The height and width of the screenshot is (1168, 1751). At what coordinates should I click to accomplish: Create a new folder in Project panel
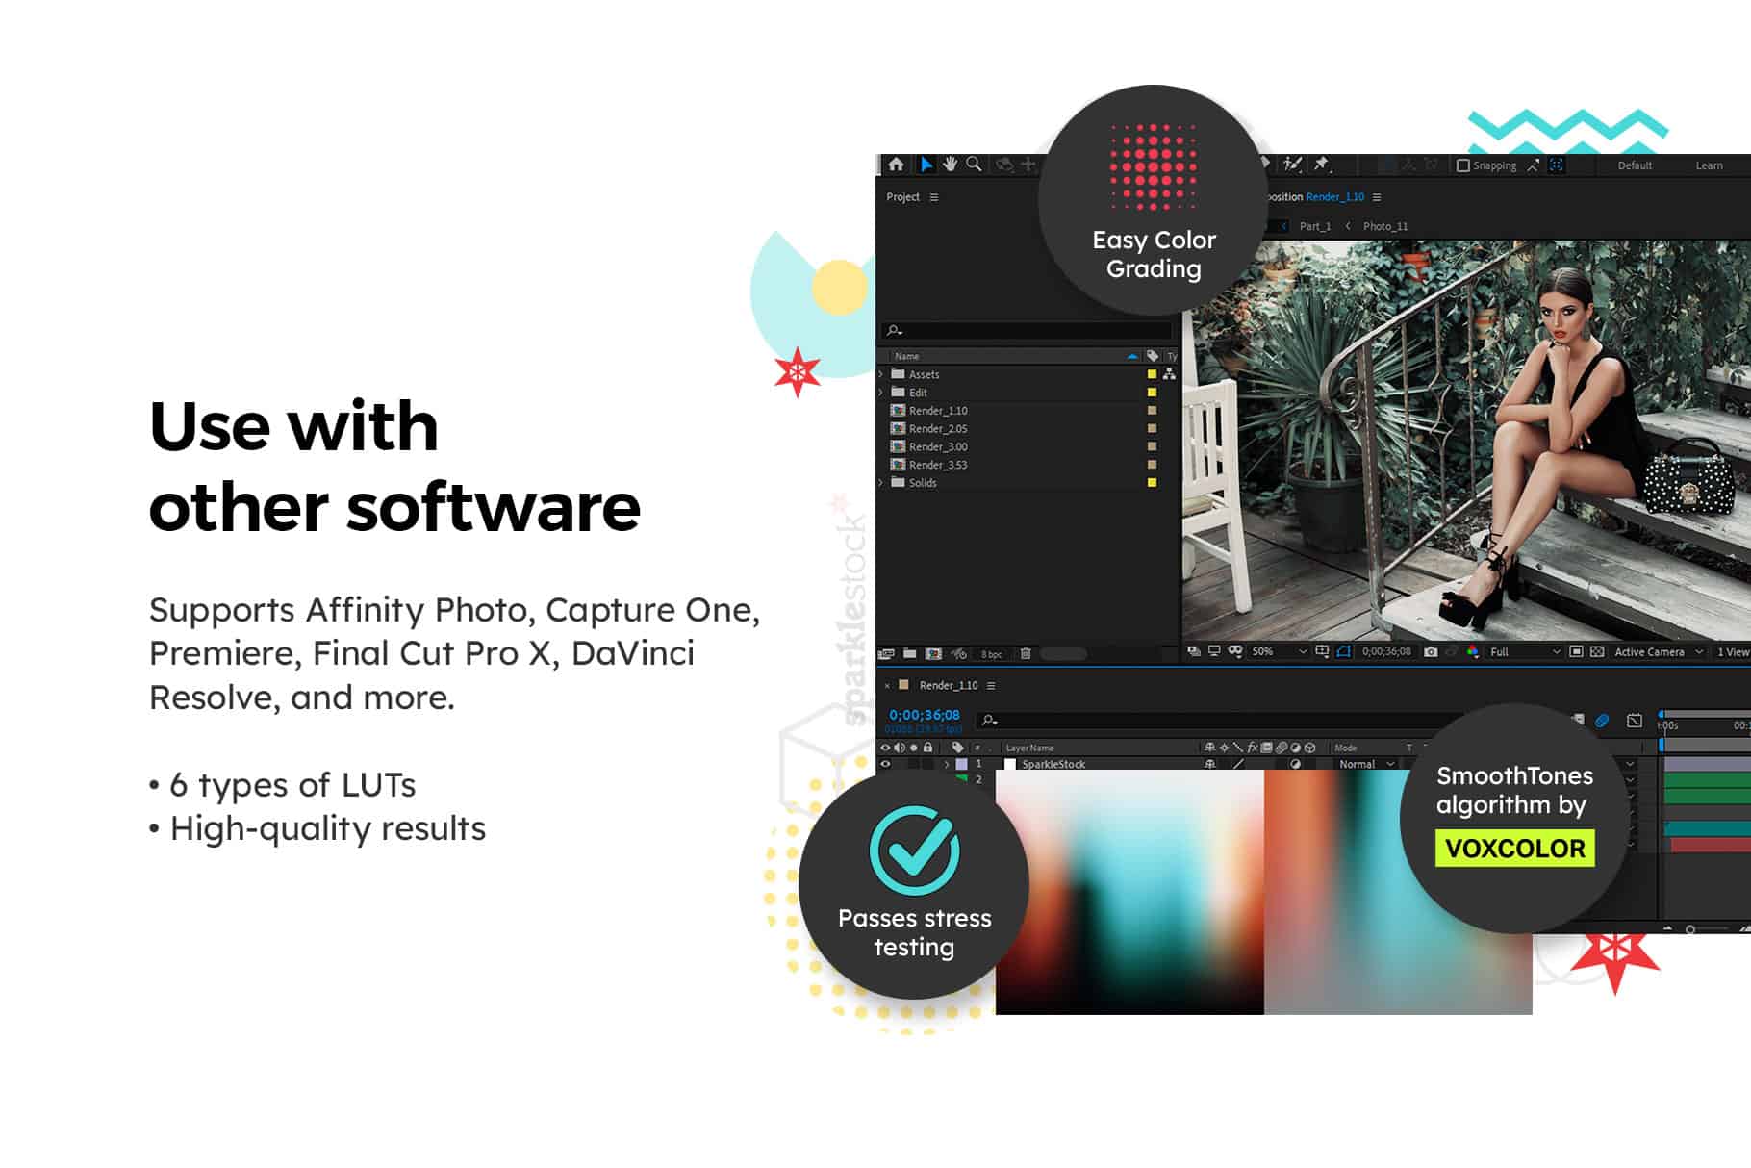(909, 653)
